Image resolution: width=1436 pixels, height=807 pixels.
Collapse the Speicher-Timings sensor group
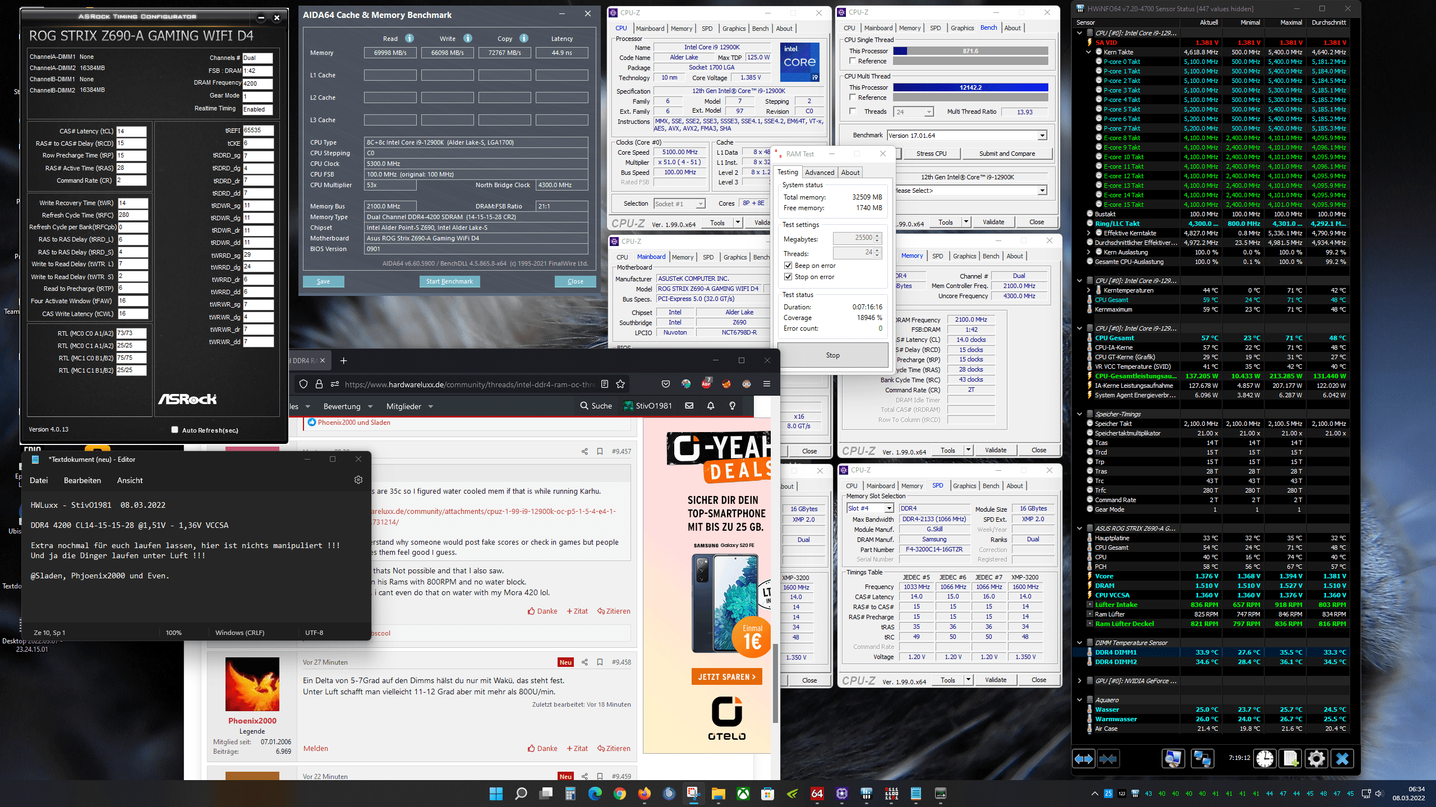[x=1079, y=414]
